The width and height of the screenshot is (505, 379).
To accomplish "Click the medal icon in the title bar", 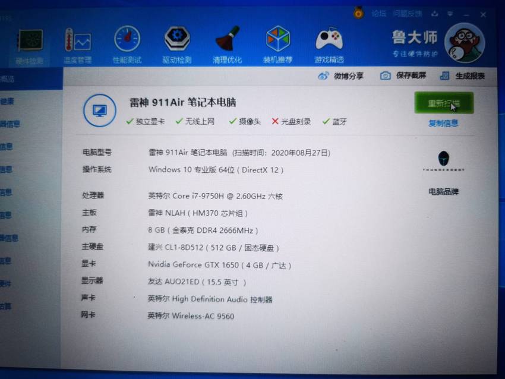I will [358, 13].
